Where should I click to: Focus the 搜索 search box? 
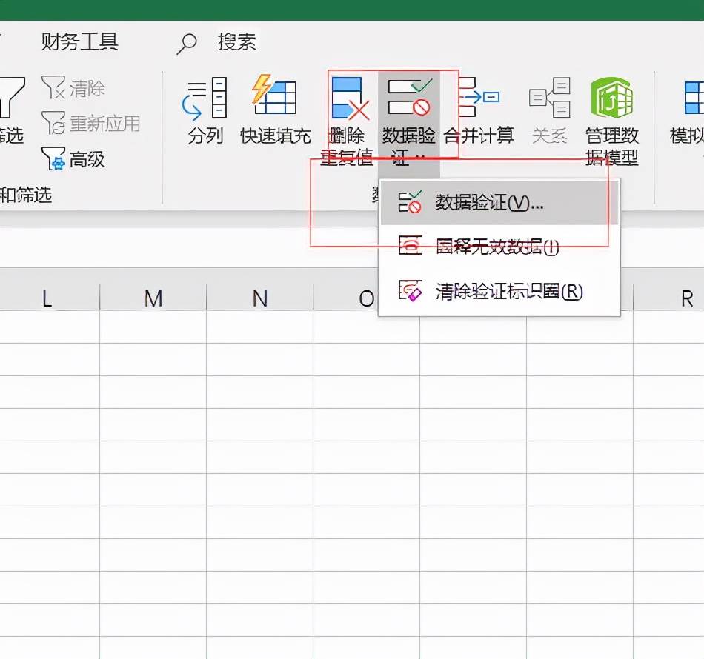(x=236, y=42)
